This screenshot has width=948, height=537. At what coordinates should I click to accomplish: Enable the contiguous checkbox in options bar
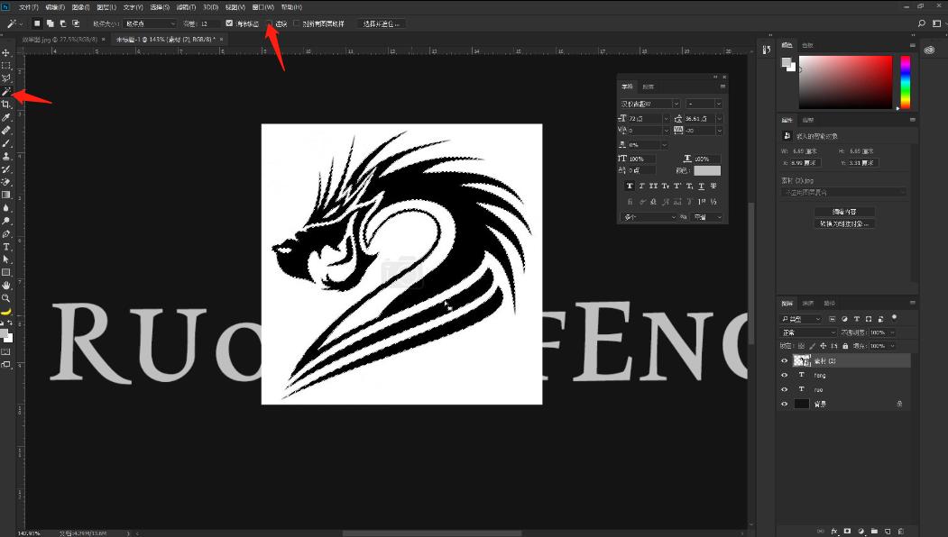(x=270, y=23)
